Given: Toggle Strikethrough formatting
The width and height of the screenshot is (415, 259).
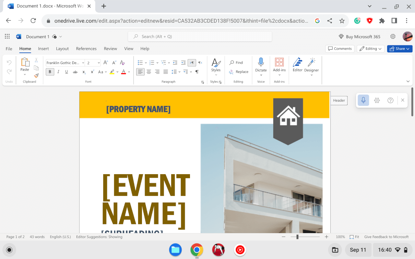Looking at the screenshot, I should (75, 72).
